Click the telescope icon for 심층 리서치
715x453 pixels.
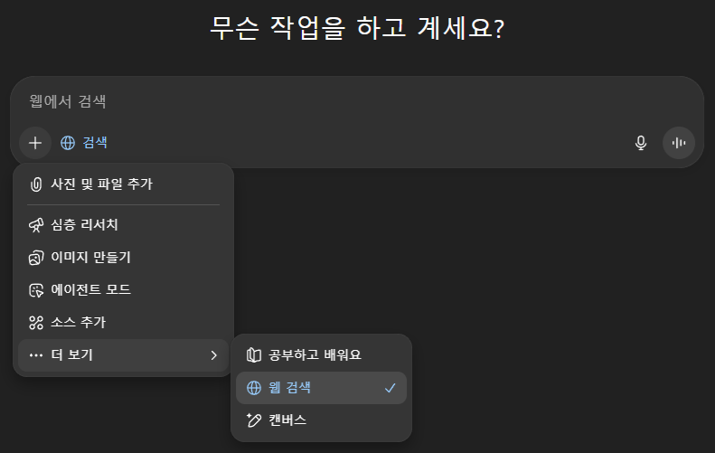pyautogui.click(x=36, y=225)
